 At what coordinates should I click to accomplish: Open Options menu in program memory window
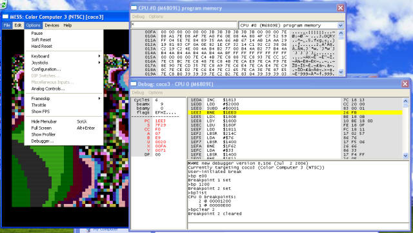point(156,16)
